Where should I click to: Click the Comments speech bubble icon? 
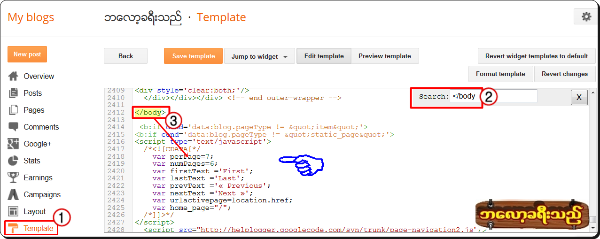13,127
